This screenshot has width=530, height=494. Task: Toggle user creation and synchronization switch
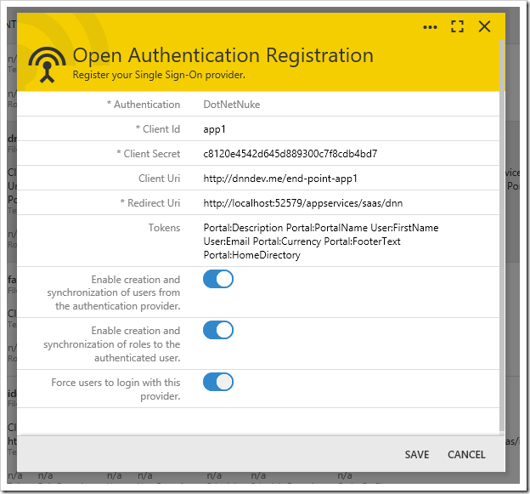[218, 279]
